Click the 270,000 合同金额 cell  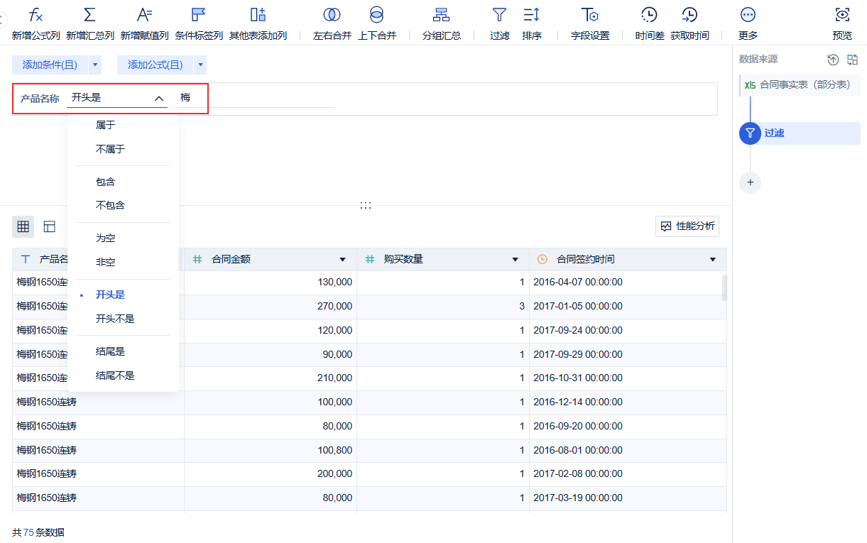point(271,307)
